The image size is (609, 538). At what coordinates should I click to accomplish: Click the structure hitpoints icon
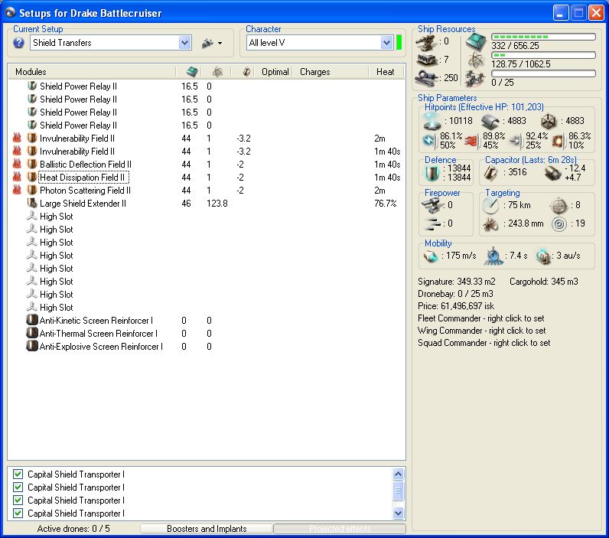(x=549, y=121)
